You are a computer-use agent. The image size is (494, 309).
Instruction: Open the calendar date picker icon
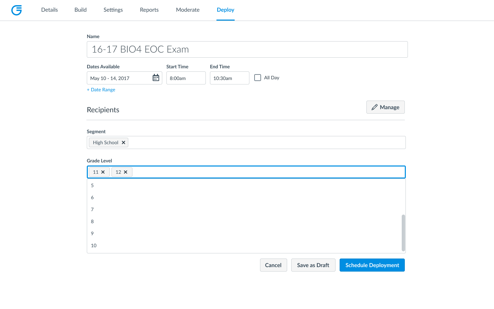pyautogui.click(x=156, y=78)
